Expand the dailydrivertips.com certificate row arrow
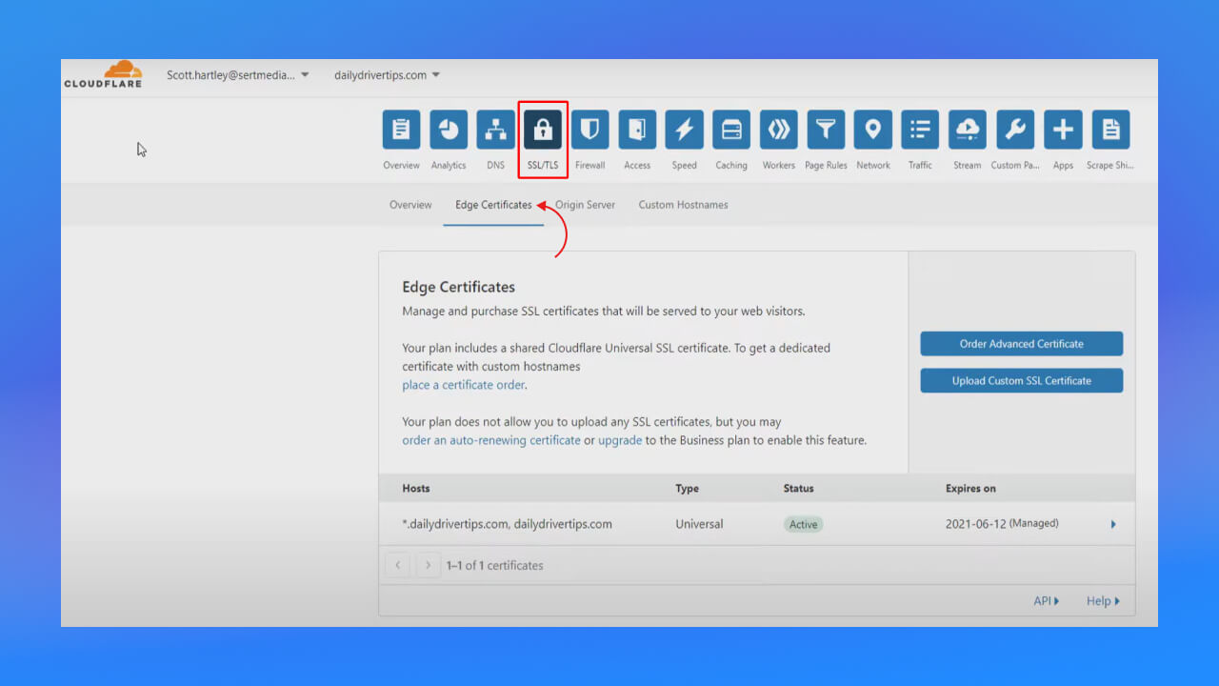Image resolution: width=1219 pixels, height=686 pixels. [x=1113, y=524]
